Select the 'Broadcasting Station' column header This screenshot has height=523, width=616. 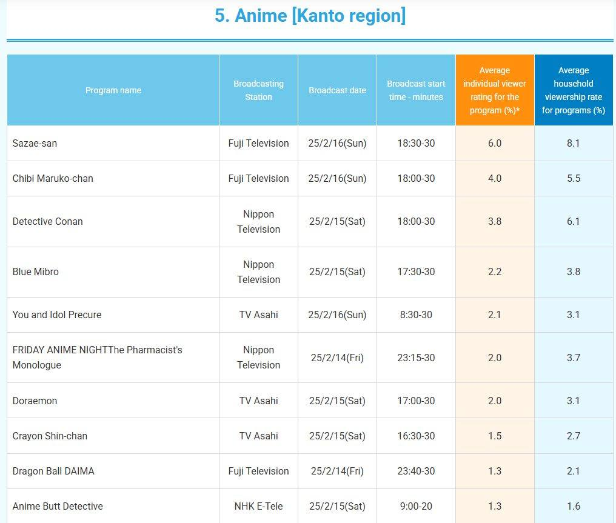(x=258, y=90)
